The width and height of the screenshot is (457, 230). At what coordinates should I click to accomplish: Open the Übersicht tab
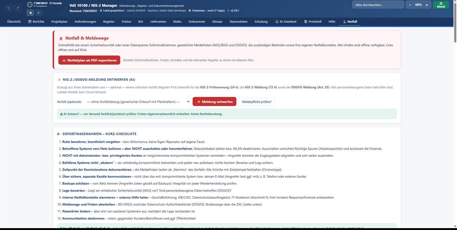coord(14,22)
